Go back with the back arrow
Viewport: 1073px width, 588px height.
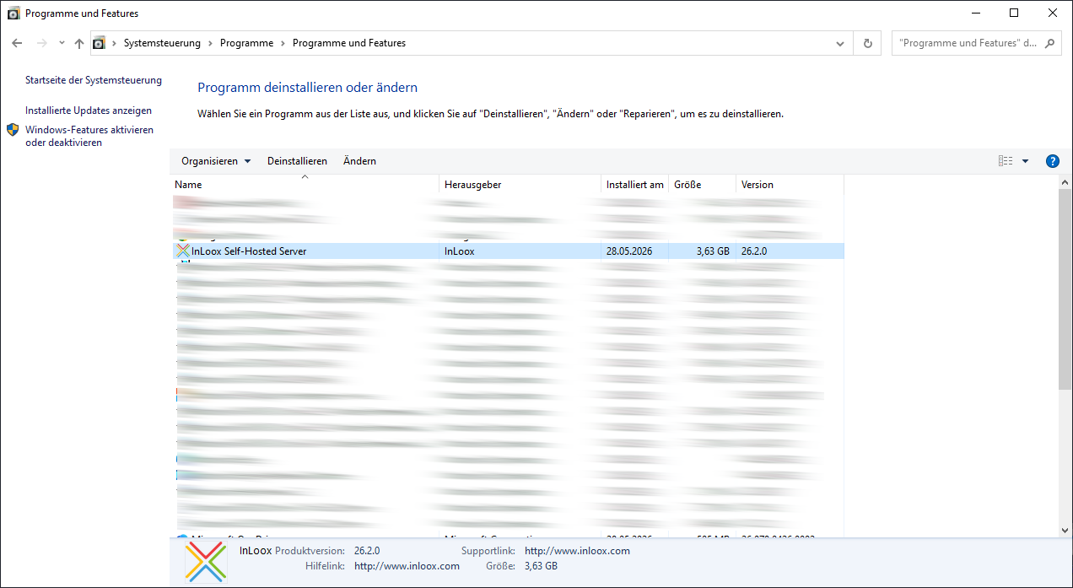coord(17,43)
